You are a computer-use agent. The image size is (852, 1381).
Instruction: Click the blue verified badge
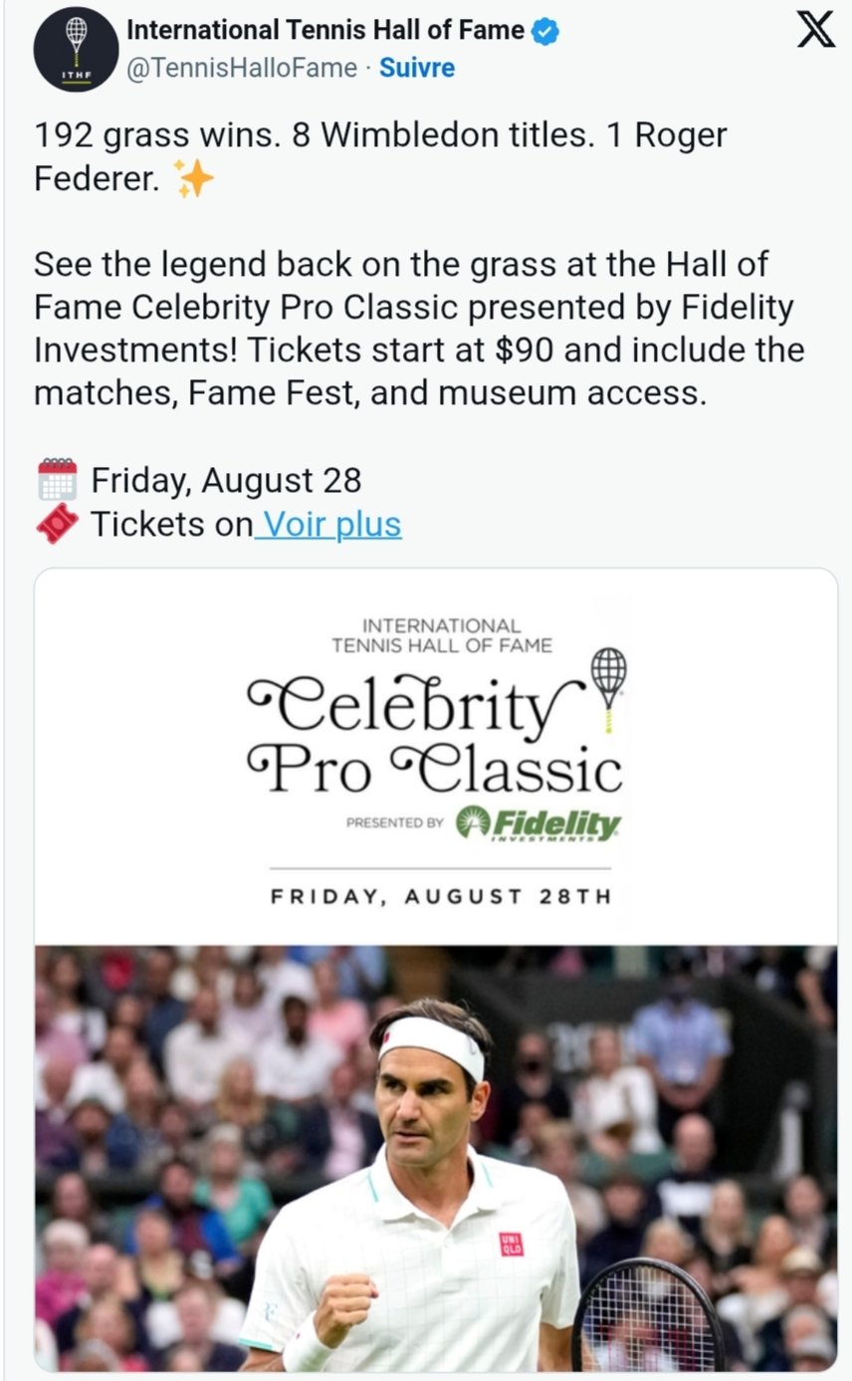click(544, 31)
